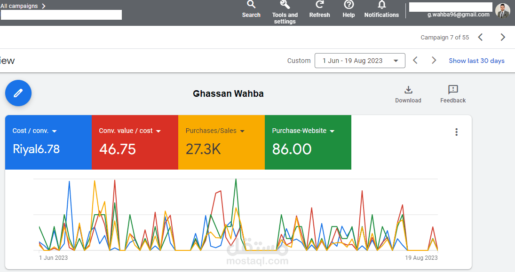This screenshot has width=515, height=272.
Task: Click the blue pencil edit button
Action: pos(18,93)
